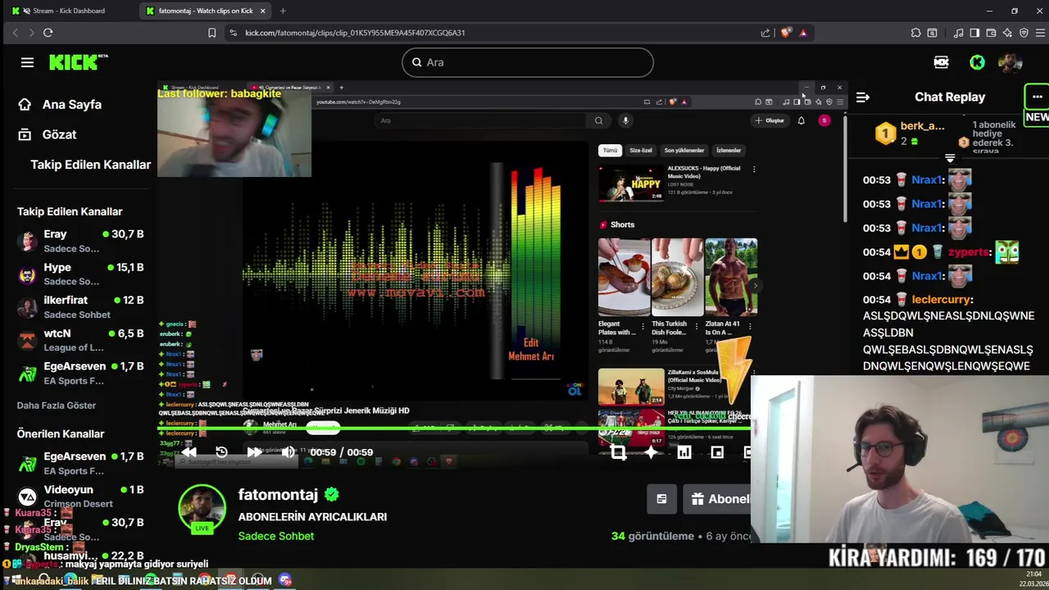Close the fatomontaj clips tab
This screenshot has width=1049, height=590.
click(262, 11)
